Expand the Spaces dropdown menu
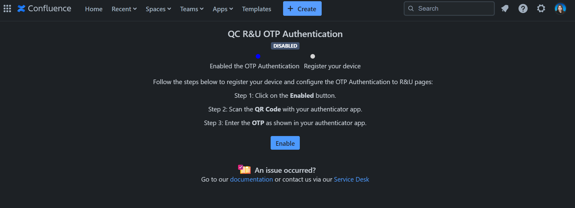The height and width of the screenshot is (208, 575). click(x=158, y=9)
